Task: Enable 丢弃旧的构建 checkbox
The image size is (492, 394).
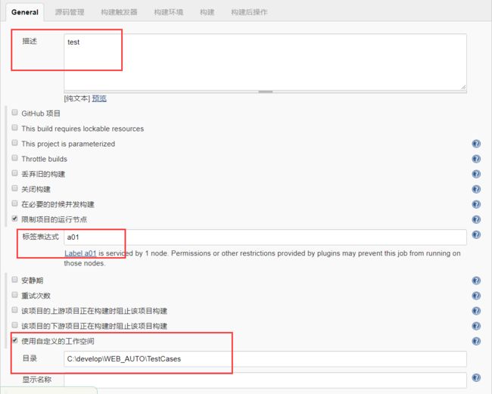Action: pos(14,172)
